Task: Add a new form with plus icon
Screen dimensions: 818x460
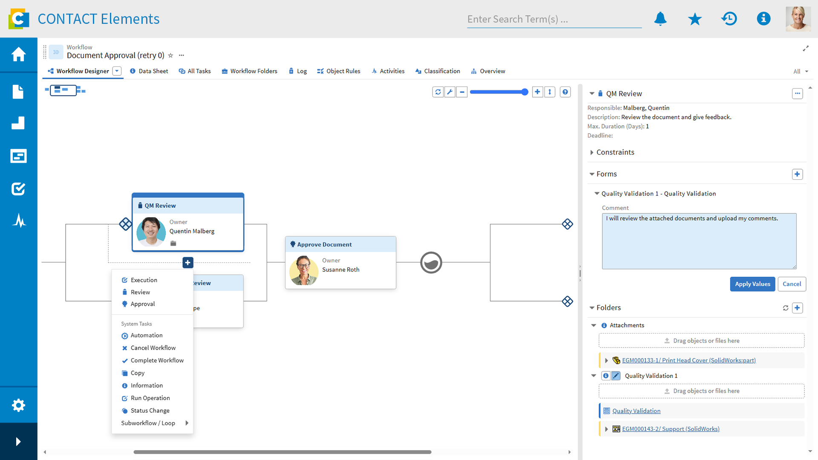Action: pyautogui.click(x=797, y=174)
